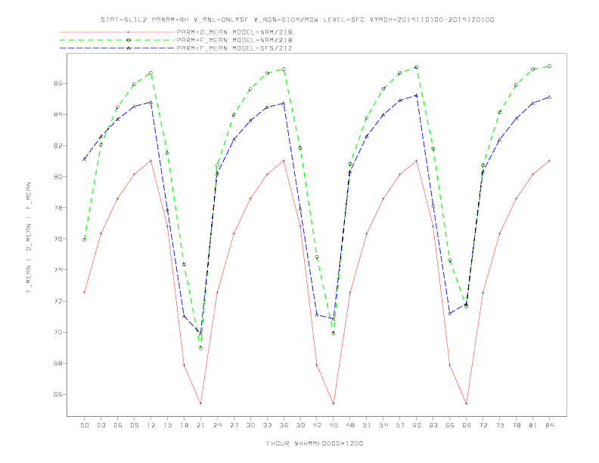Click y-axis tick value 84

coord(57,114)
